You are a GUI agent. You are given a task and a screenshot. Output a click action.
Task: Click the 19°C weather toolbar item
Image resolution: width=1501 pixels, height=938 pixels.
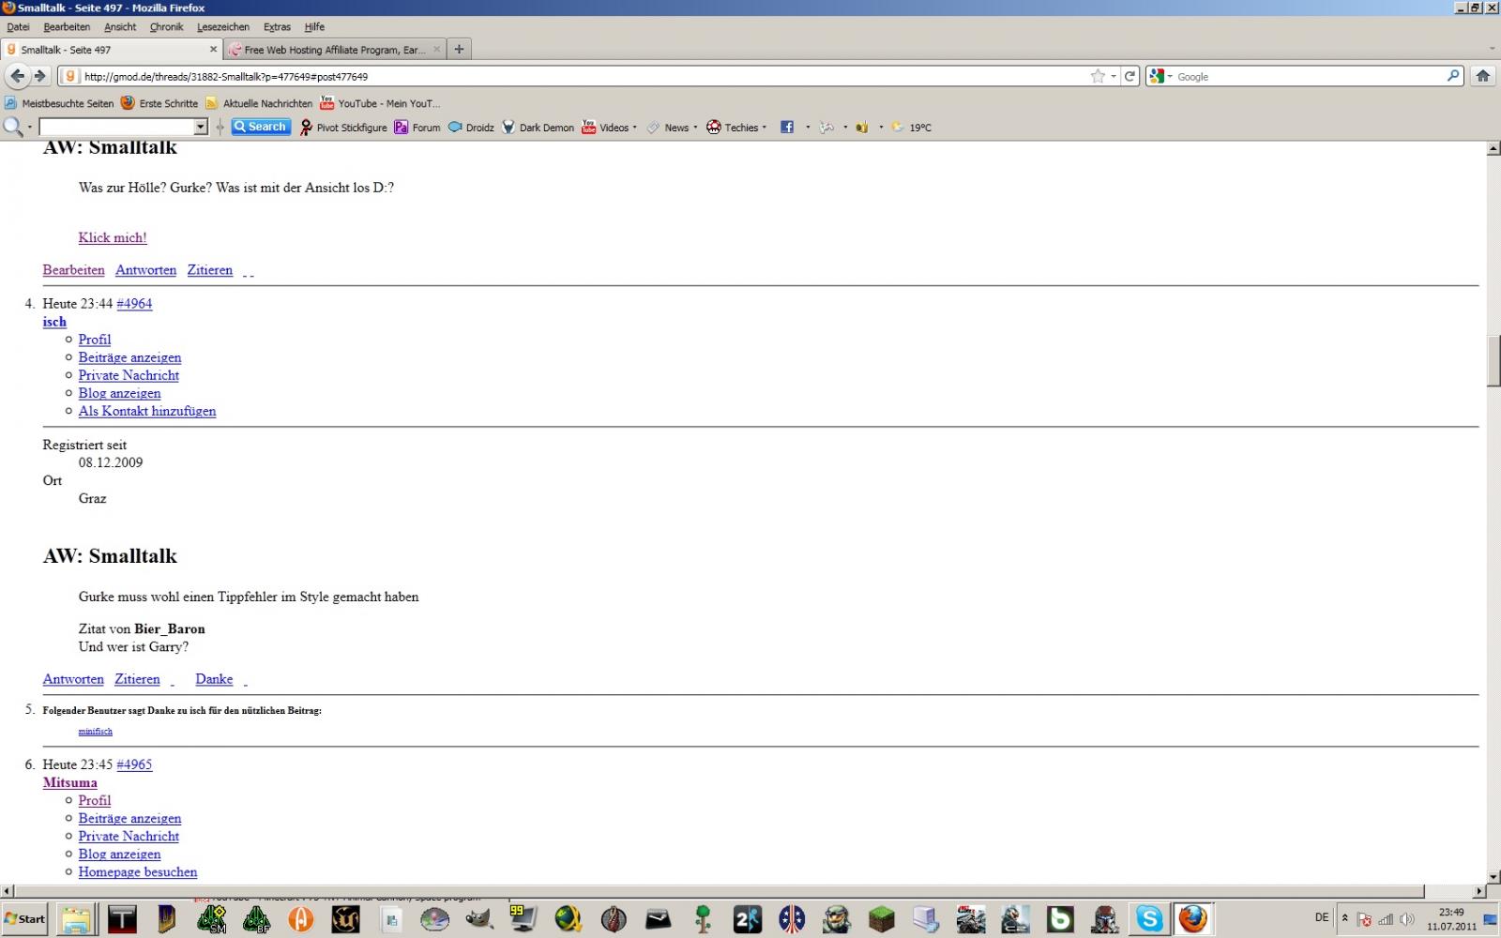point(912,128)
